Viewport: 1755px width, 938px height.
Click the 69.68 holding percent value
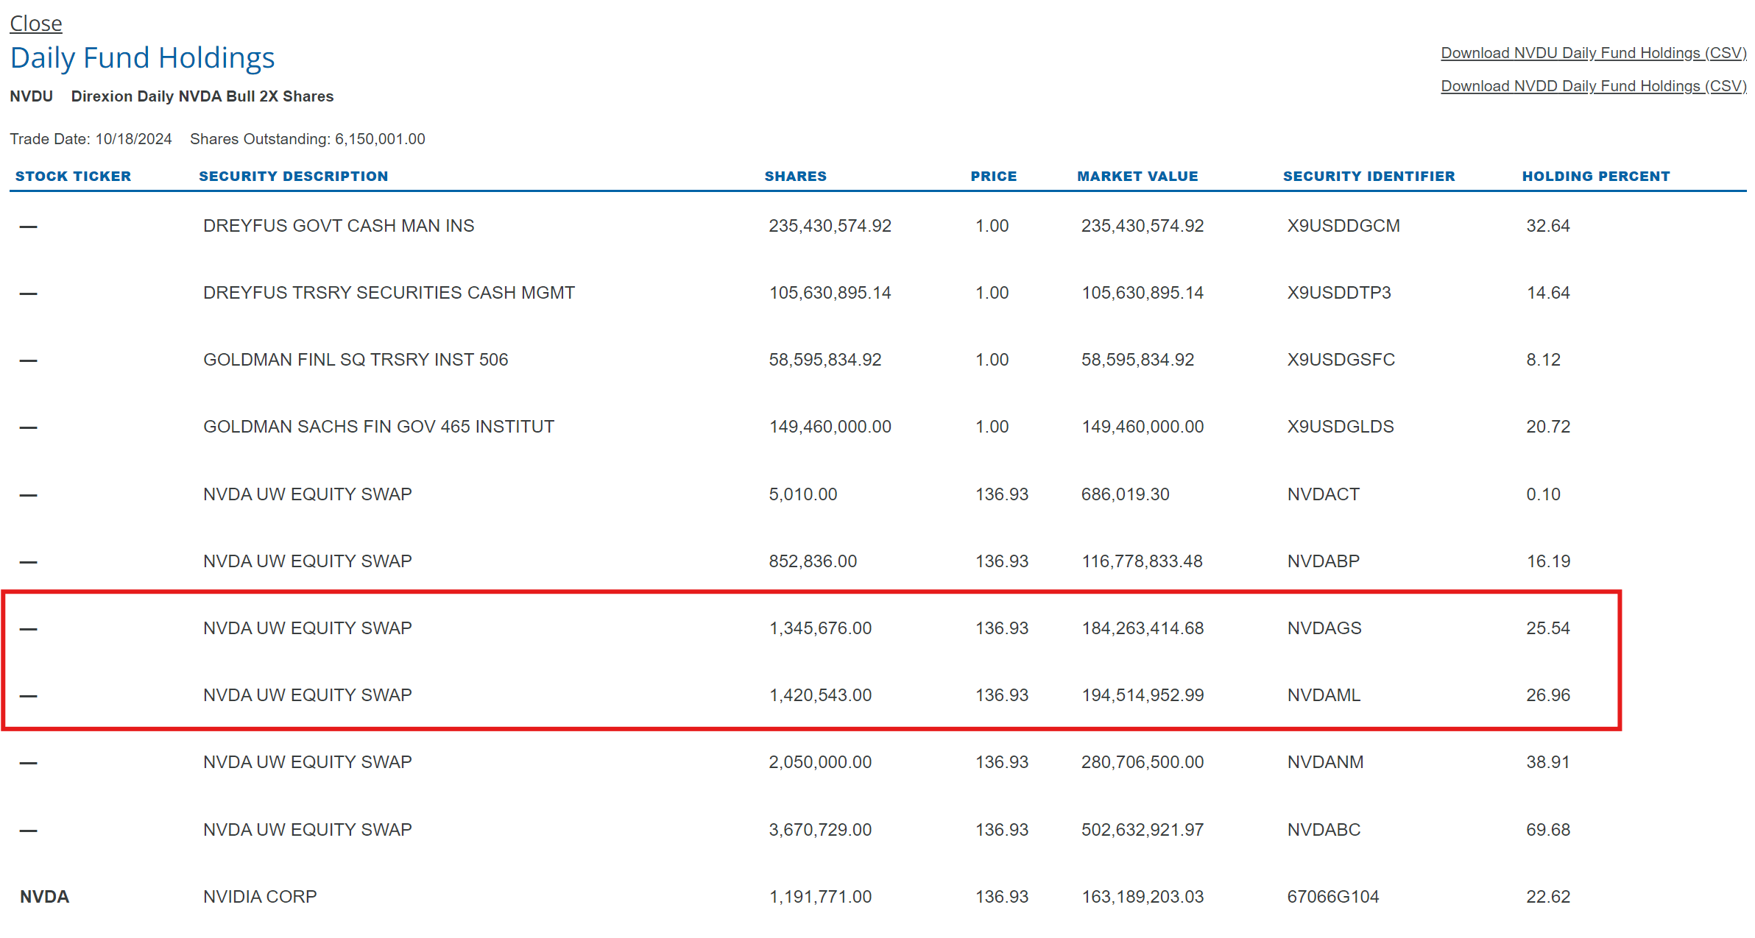pos(1547,829)
